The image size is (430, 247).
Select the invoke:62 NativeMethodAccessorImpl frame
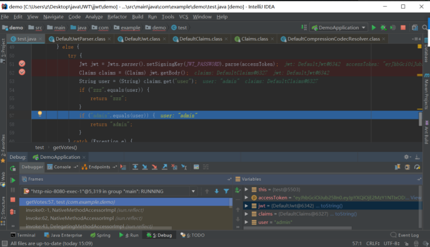coord(126,218)
